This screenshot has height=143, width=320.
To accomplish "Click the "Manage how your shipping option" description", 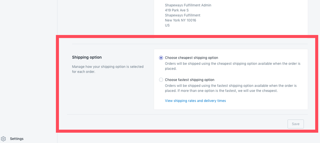I will [x=108, y=69].
